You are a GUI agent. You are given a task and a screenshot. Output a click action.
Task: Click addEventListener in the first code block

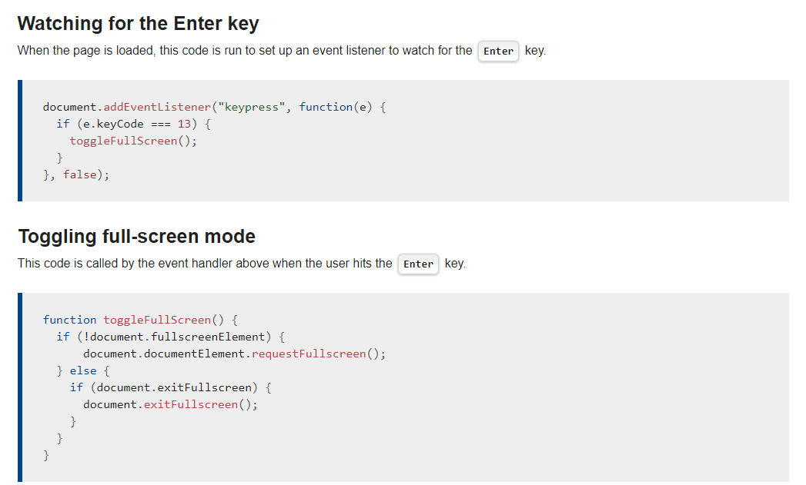[x=157, y=107]
